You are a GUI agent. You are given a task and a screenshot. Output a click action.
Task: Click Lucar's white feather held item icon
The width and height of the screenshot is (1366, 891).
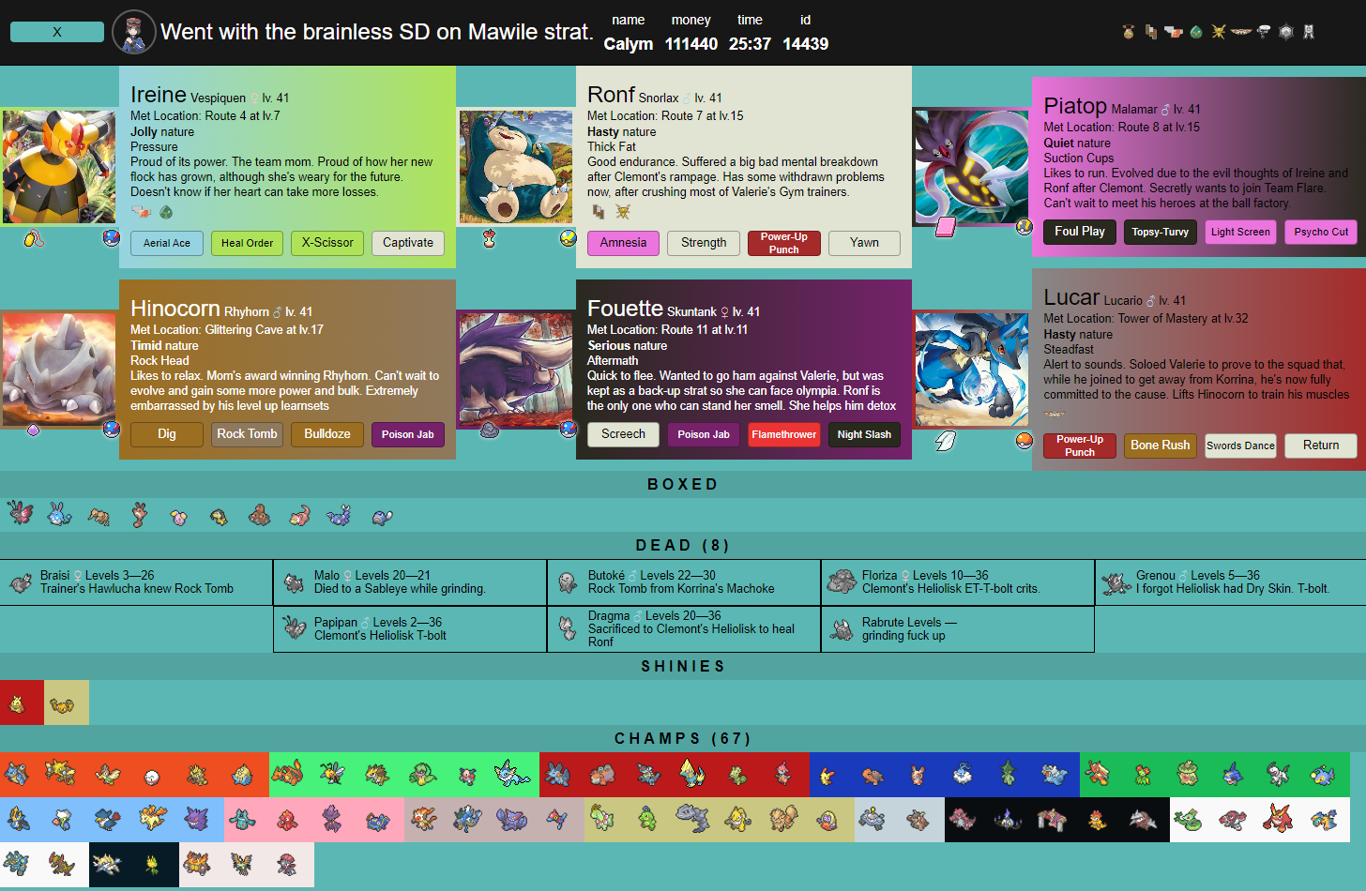point(946,440)
